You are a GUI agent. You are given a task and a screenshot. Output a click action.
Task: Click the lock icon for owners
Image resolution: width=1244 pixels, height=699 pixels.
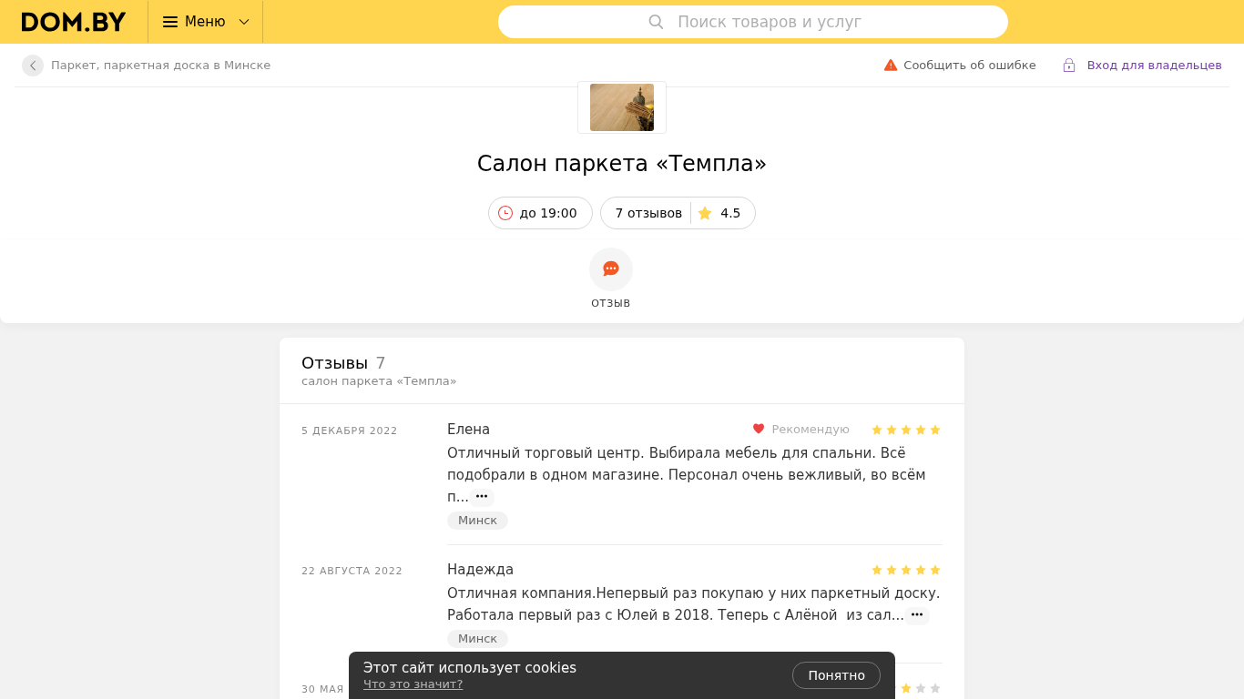(x=1069, y=66)
